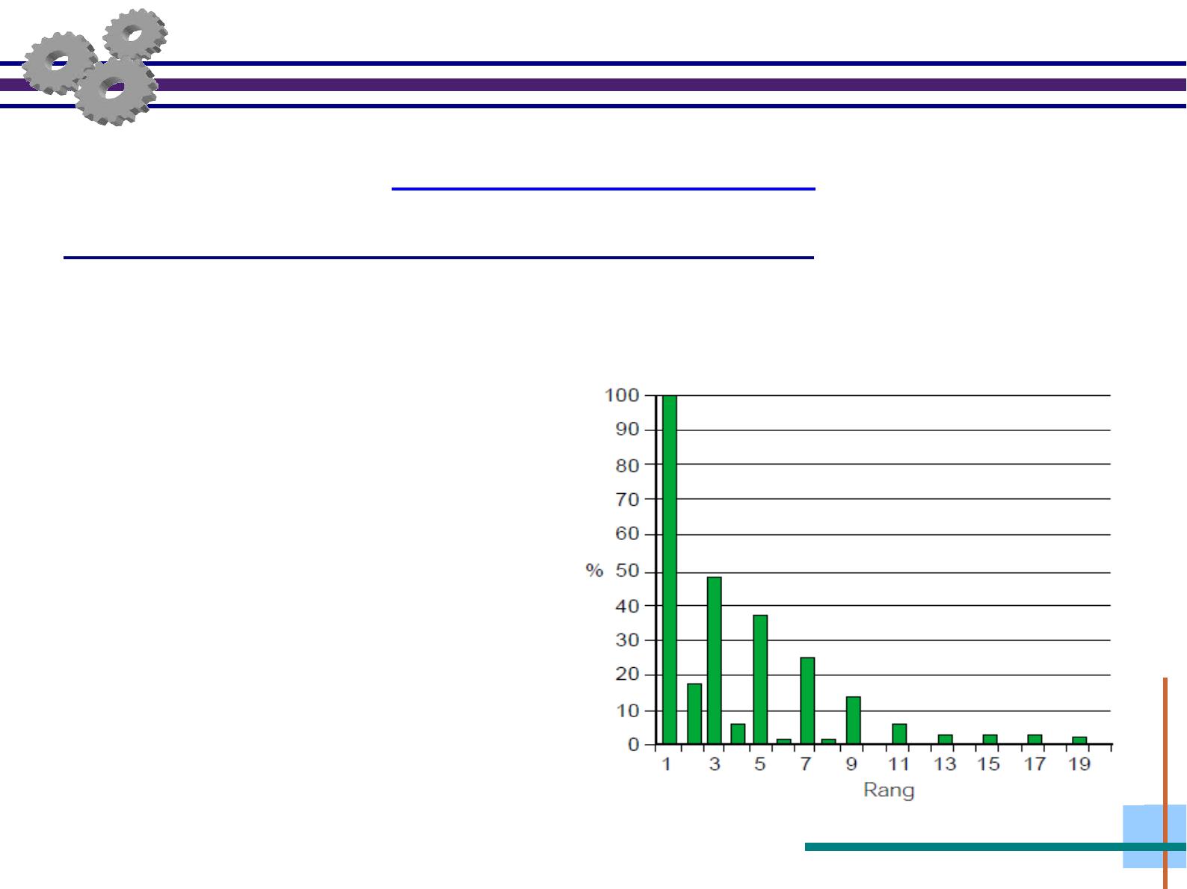Click the "50" y-axis label
1187x889 pixels.
pyautogui.click(x=628, y=571)
